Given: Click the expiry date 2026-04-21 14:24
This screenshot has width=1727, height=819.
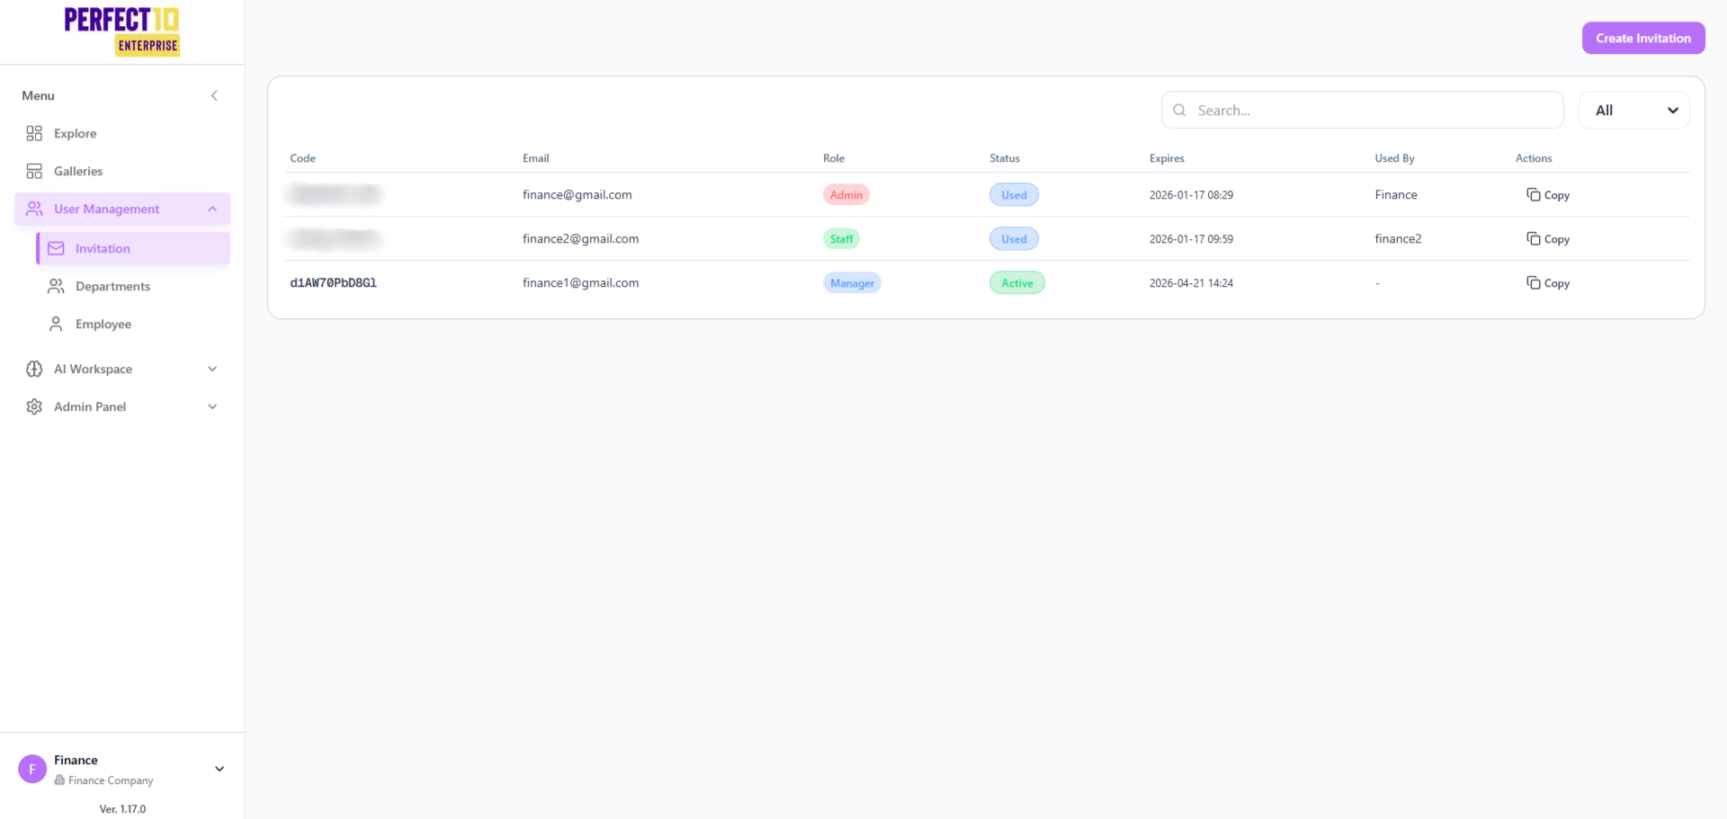Looking at the screenshot, I should (1191, 282).
